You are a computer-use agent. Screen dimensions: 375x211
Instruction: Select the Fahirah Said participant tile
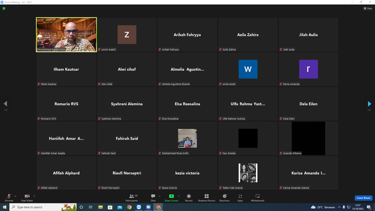tap(127, 138)
